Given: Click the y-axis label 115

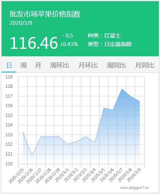Looking at the screenshot, I should pyautogui.click(x=9, y=115).
